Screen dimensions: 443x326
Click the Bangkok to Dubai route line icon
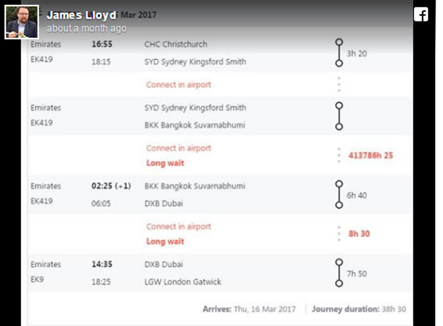click(339, 194)
